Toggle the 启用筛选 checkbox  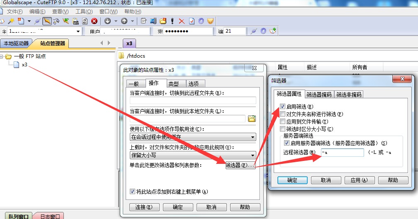pyautogui.click(x=282, y=107)
